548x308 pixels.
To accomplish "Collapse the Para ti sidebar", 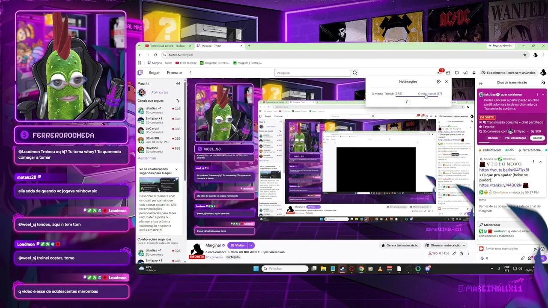I will coord(178,83).
